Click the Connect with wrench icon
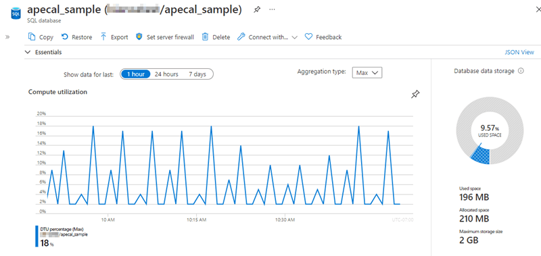 click(241, 37)
